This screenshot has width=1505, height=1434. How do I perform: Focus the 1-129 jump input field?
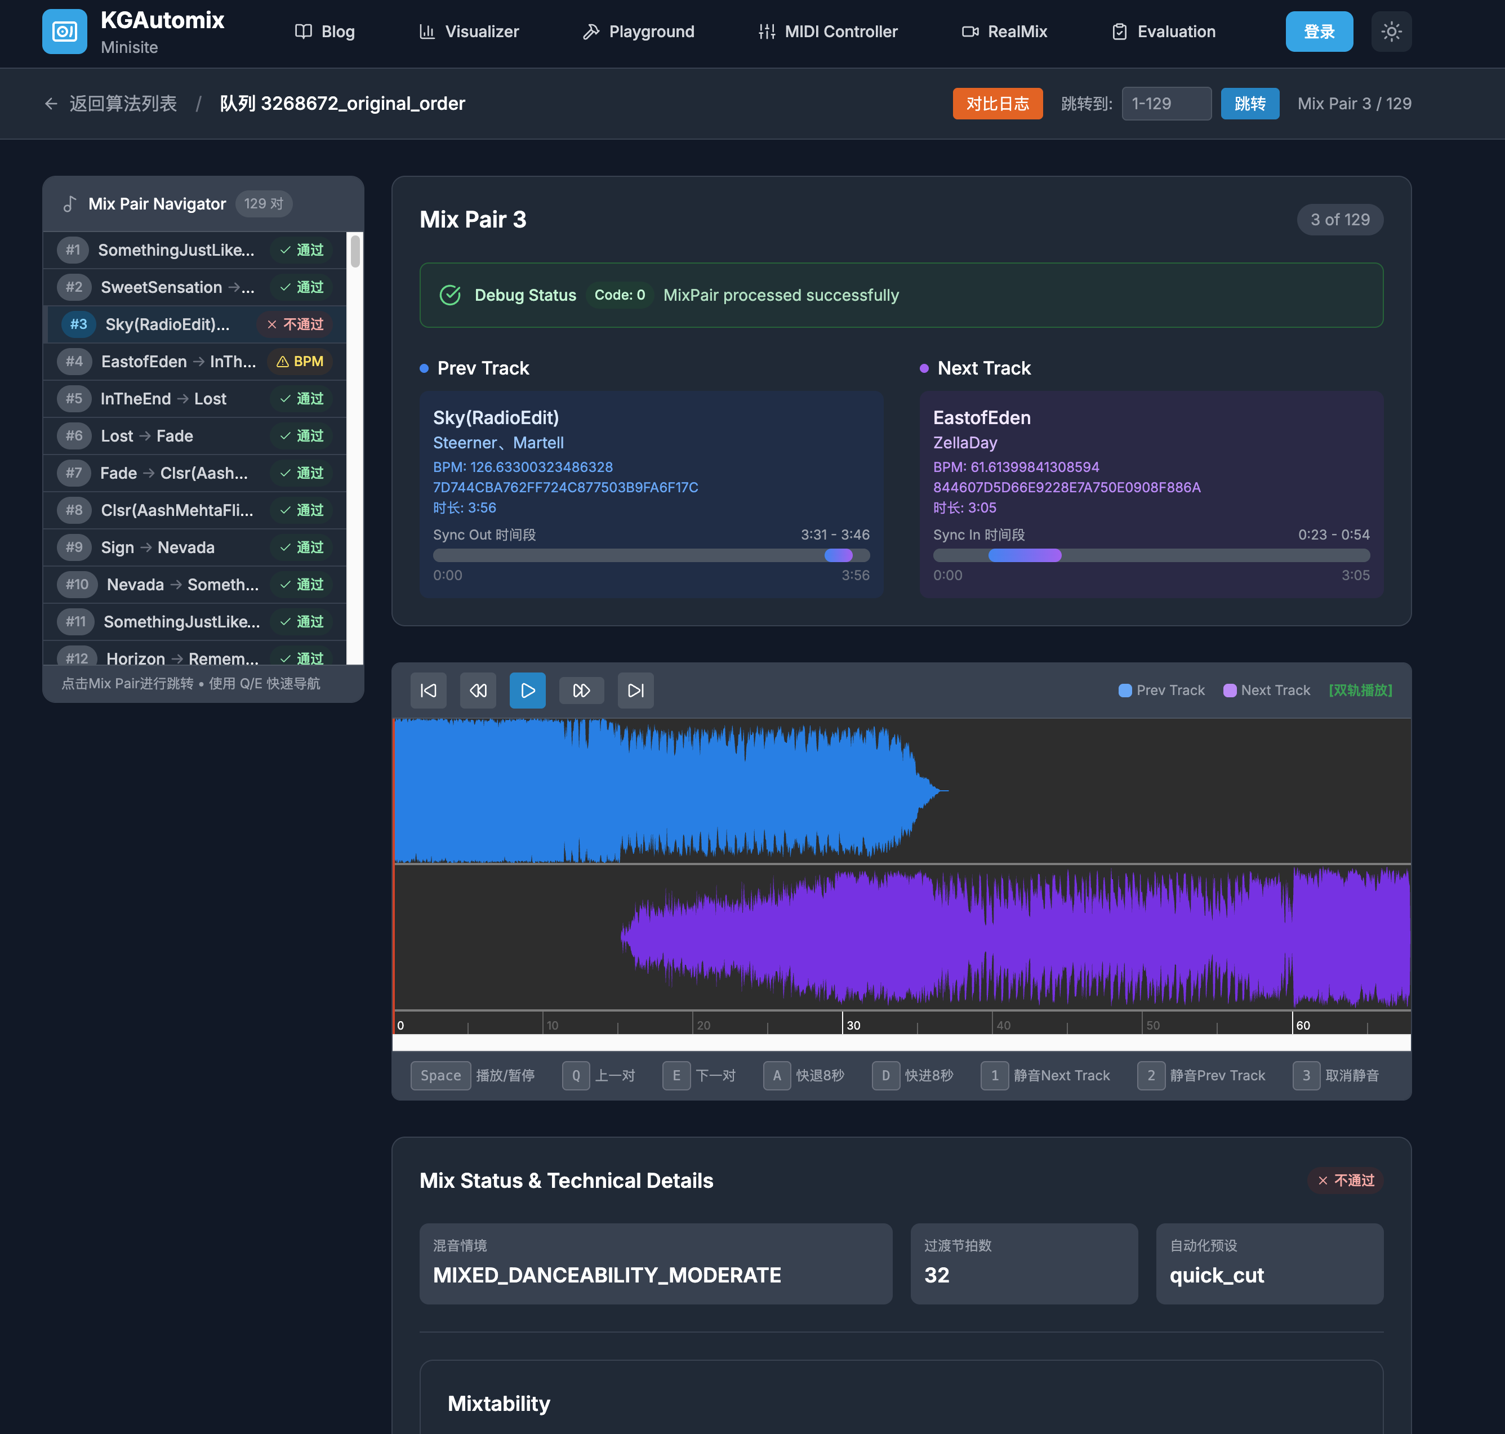point(1166,103)
